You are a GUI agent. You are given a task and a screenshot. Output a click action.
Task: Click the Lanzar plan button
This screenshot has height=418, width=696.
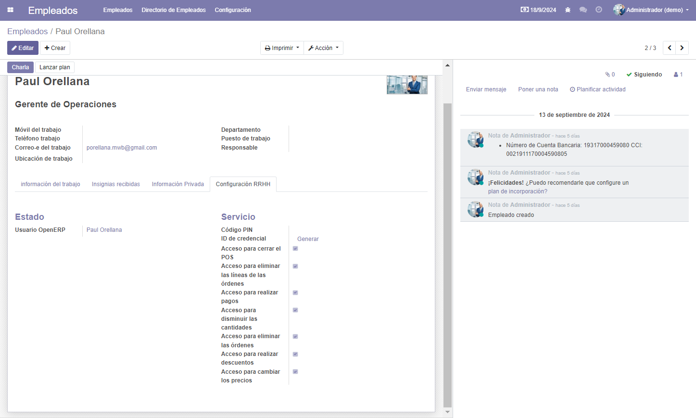[x=55, y=67]
